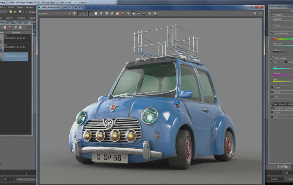
Task: Click the Details column header
Action: point(16,33)
